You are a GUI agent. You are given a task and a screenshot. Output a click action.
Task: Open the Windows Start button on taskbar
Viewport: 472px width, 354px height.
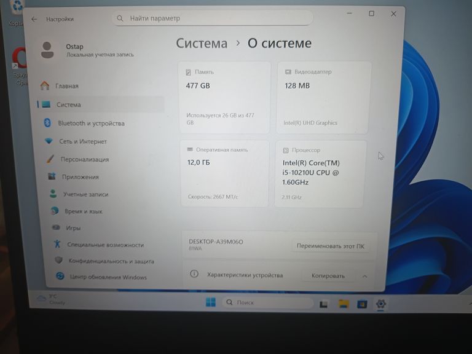[210, 302]
